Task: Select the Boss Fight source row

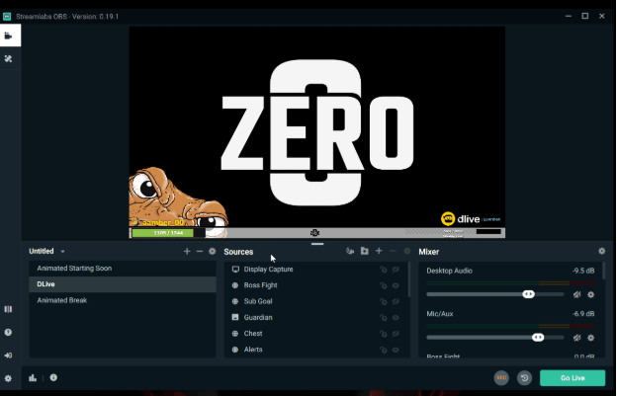Action: [x=316, y=285]
